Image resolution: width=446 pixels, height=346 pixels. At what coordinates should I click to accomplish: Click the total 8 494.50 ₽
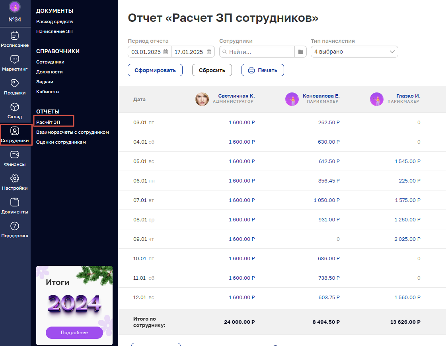click(x=326, y=322)
